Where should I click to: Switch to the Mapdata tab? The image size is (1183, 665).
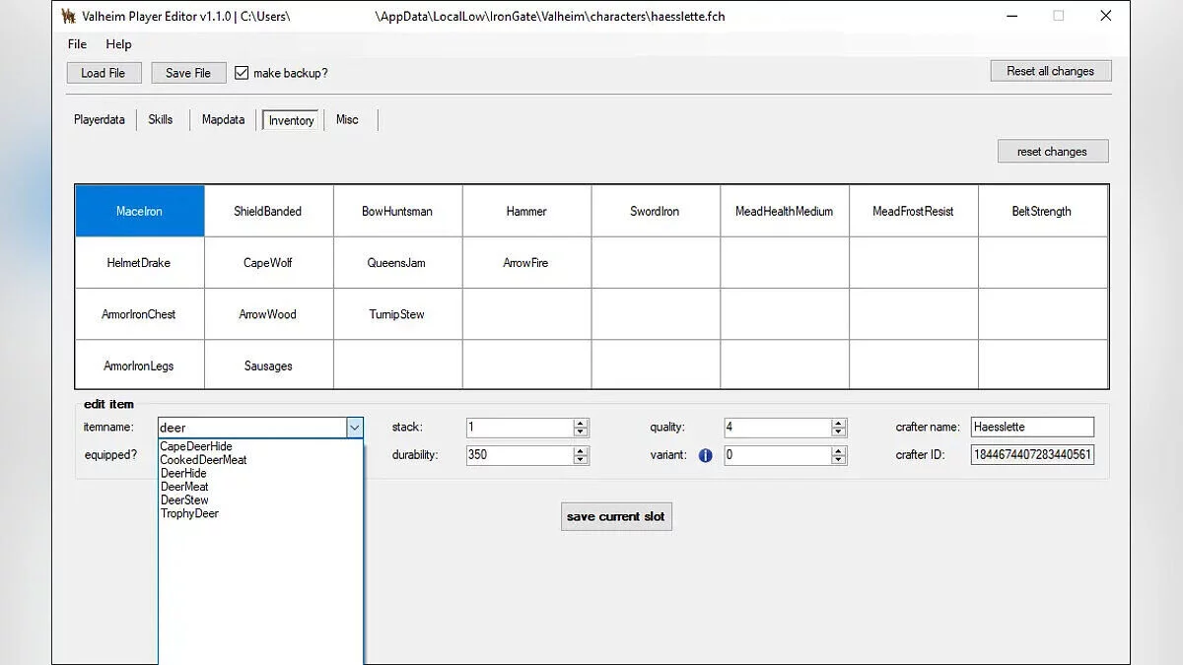(x=223, y=119)
